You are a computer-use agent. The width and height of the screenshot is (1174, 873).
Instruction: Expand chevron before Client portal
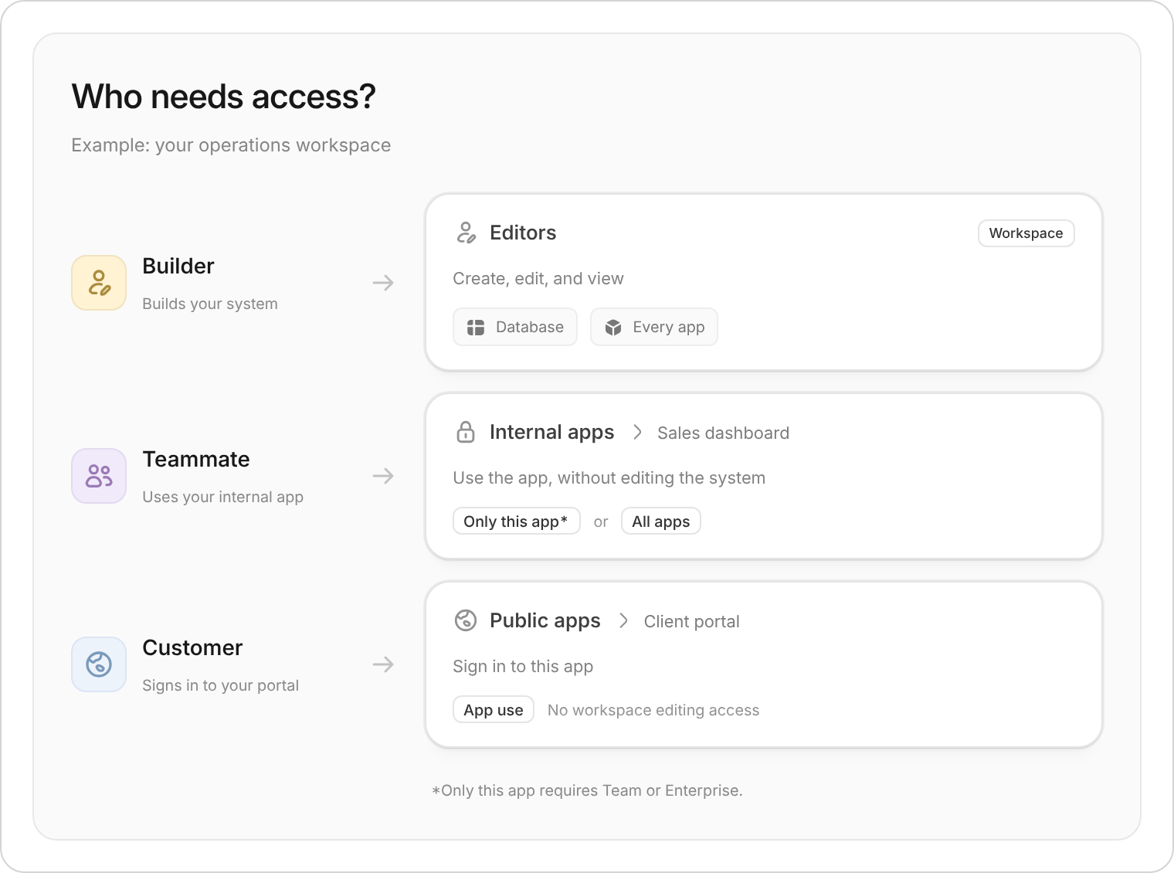[623, 620]
